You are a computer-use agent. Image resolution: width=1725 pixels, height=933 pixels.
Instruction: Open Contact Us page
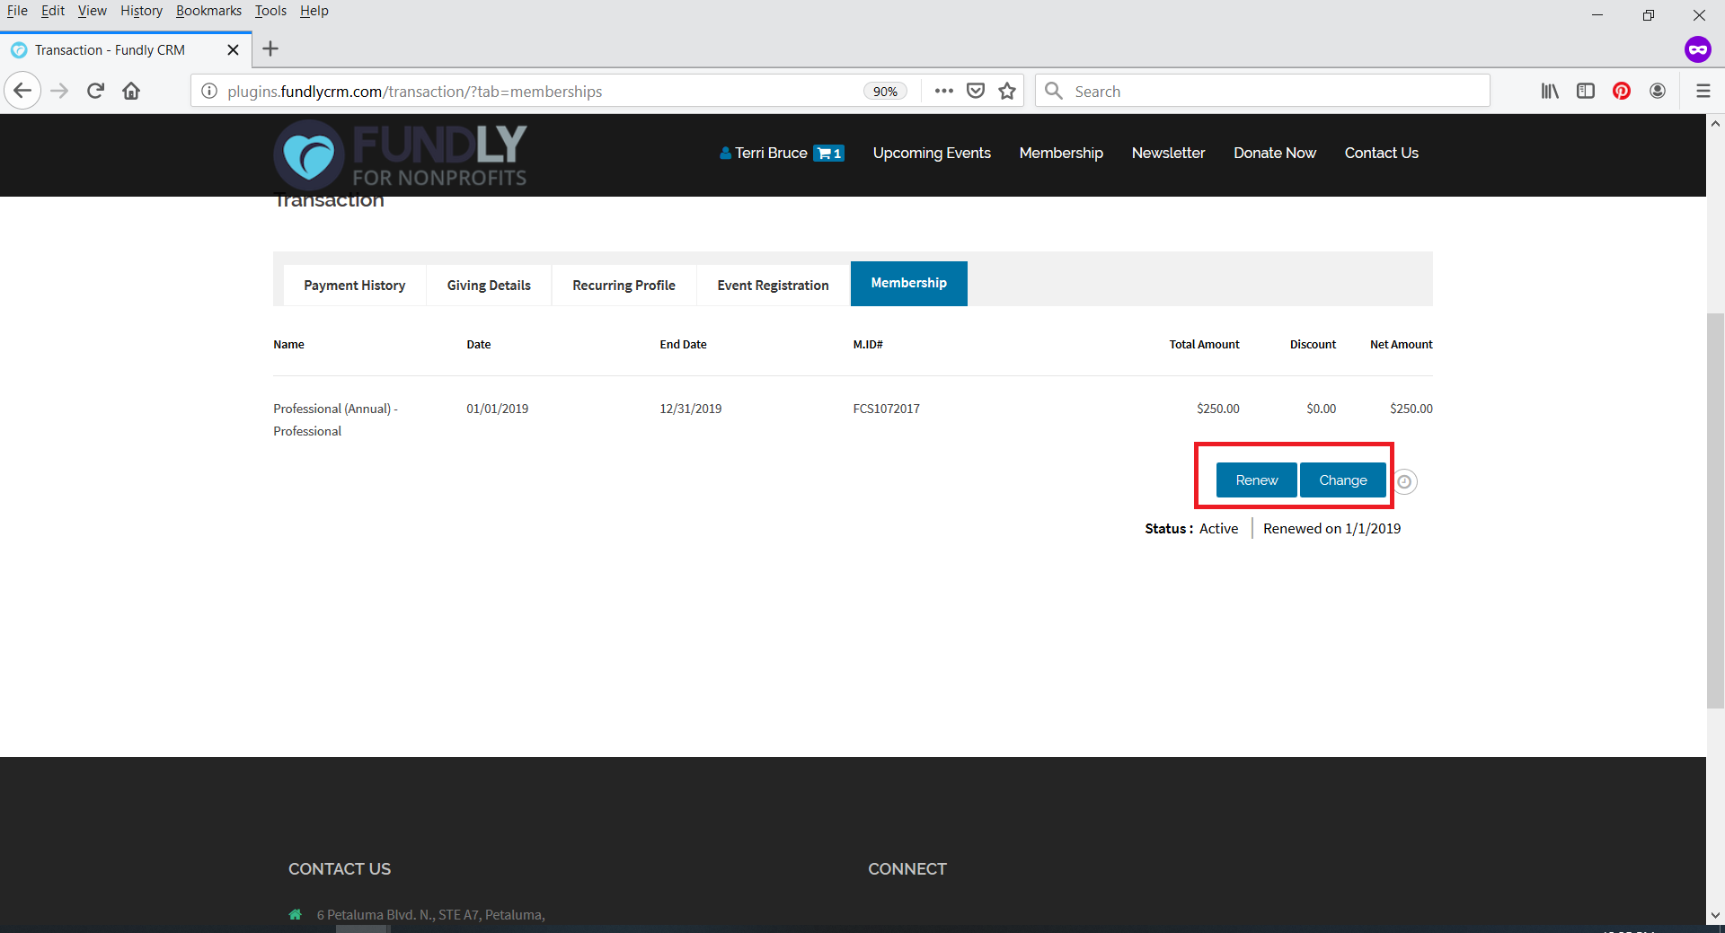tap(1381, 154)
